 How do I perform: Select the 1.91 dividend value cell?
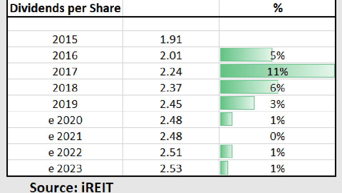pyautogui.click(x=171, y=39)
